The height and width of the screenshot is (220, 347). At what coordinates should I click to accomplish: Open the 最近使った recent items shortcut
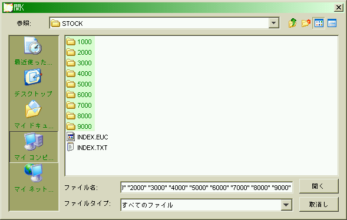(34, 51)
